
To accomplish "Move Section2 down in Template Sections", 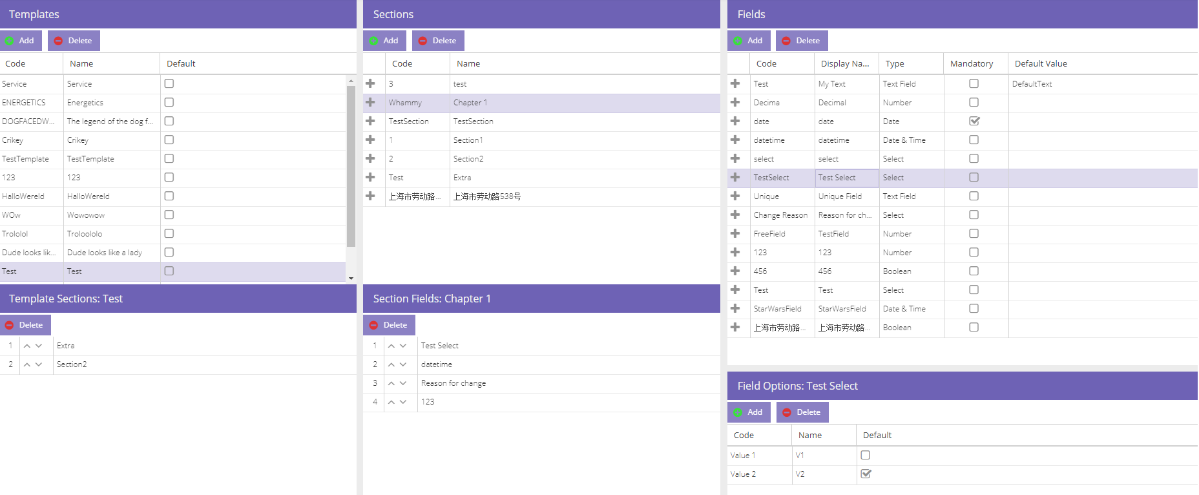I will click(39, 364).
